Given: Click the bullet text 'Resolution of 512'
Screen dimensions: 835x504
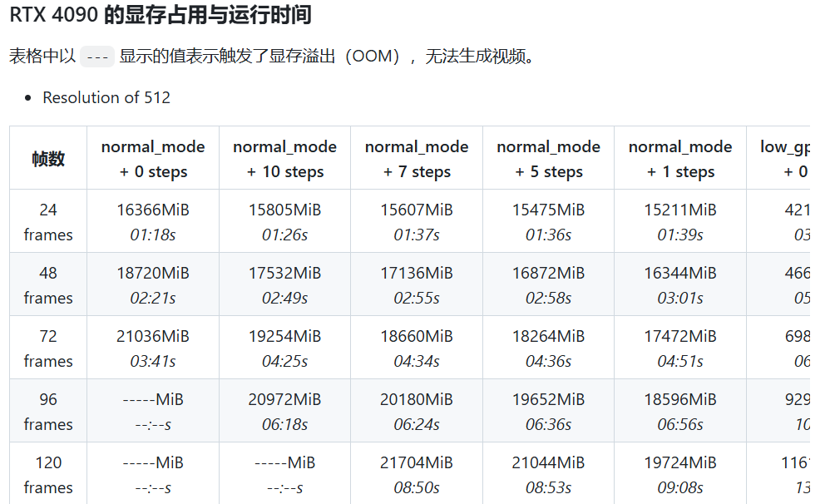Looking at the screenshot, I should tap(106, 97).
